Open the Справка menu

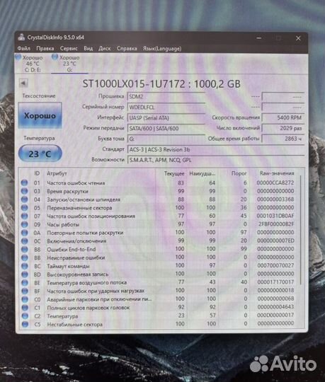pyautogui.click(x=127, y=49)
